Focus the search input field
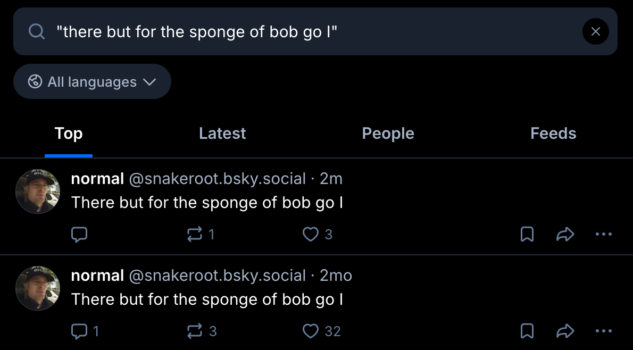This screenshot has height=350, width=633. point(309,32)
